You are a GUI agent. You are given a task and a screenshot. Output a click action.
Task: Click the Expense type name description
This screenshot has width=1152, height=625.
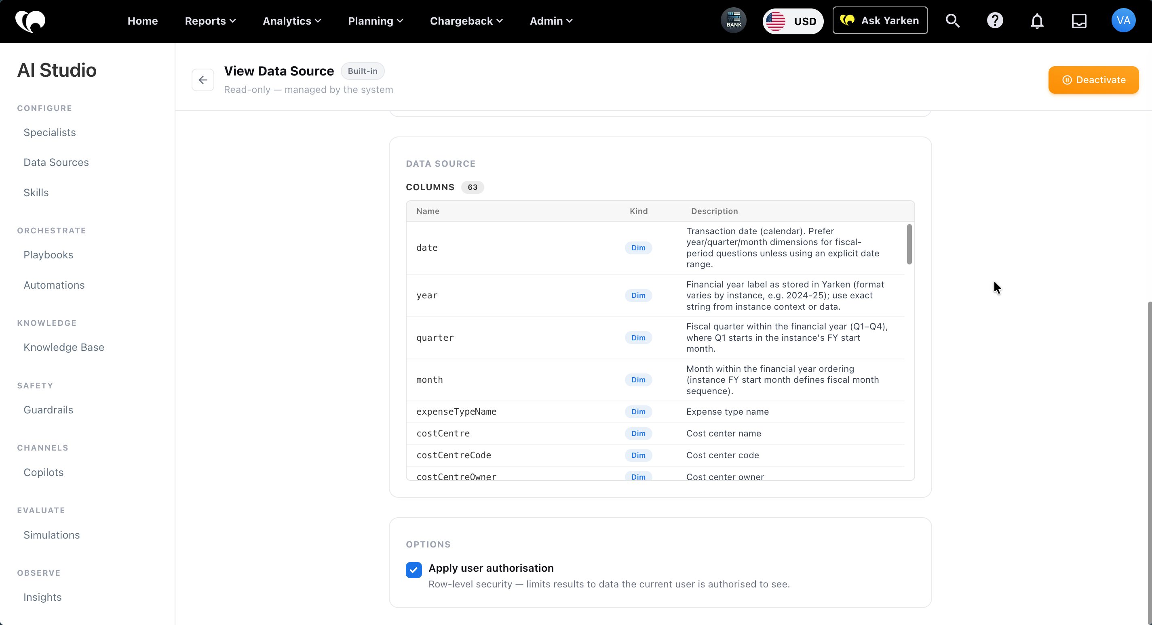(728, 411)
